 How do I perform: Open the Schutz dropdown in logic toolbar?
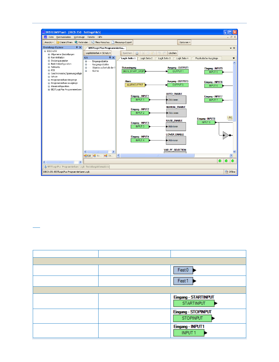pos(106,53)
